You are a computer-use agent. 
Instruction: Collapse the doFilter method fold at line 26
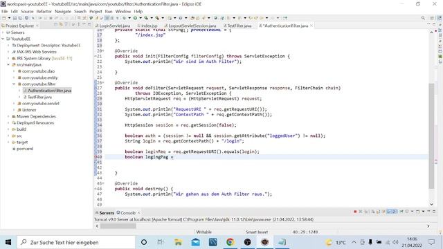(x=103, y=83)
